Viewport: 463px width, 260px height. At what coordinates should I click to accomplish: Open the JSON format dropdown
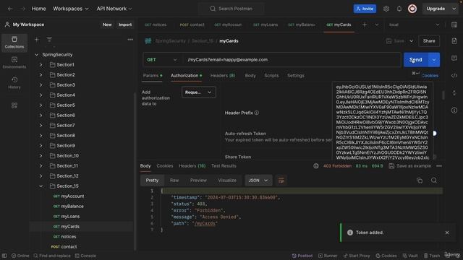[x=258, y=181]
